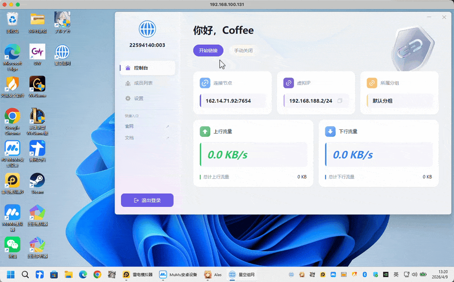This screenshot has width=454, height=282.
Task: Click the 虚拟IP purple link icon
Action: [x=288, y=83]
